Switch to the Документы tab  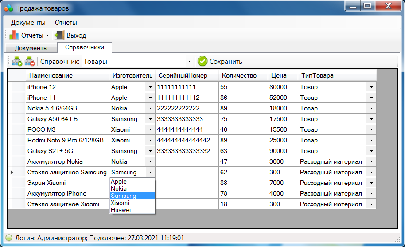(x=31, y=48)
